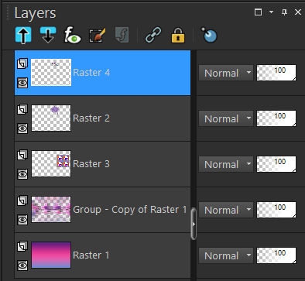Screen dimensions: 305x281
Task: Open the Layers palette options arrow menu
Action: [x=271, y=12]
